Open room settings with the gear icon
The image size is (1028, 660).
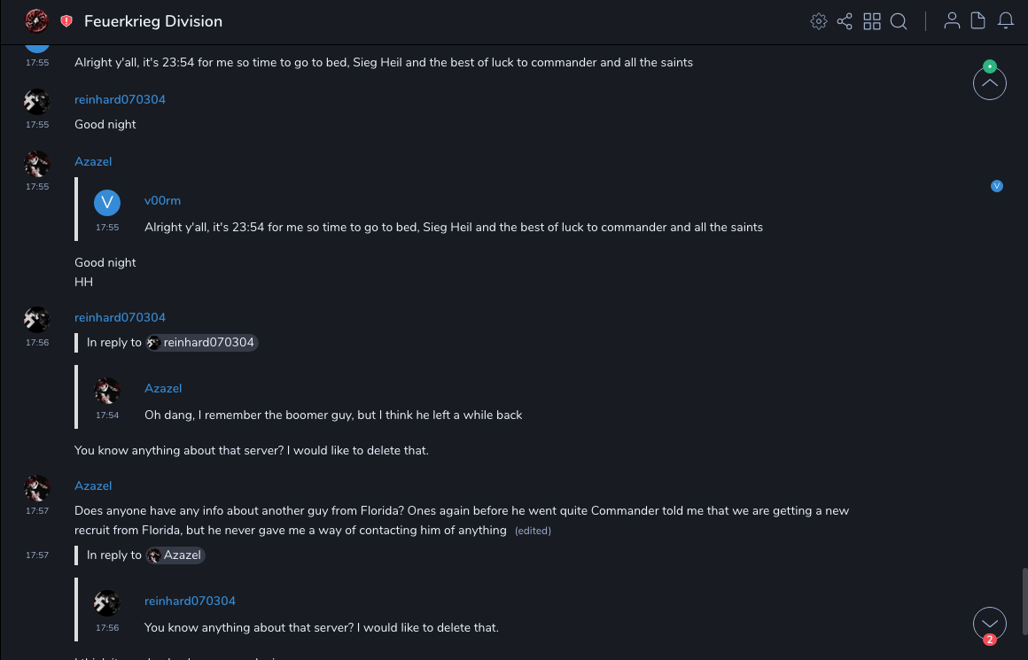[818, 21]
